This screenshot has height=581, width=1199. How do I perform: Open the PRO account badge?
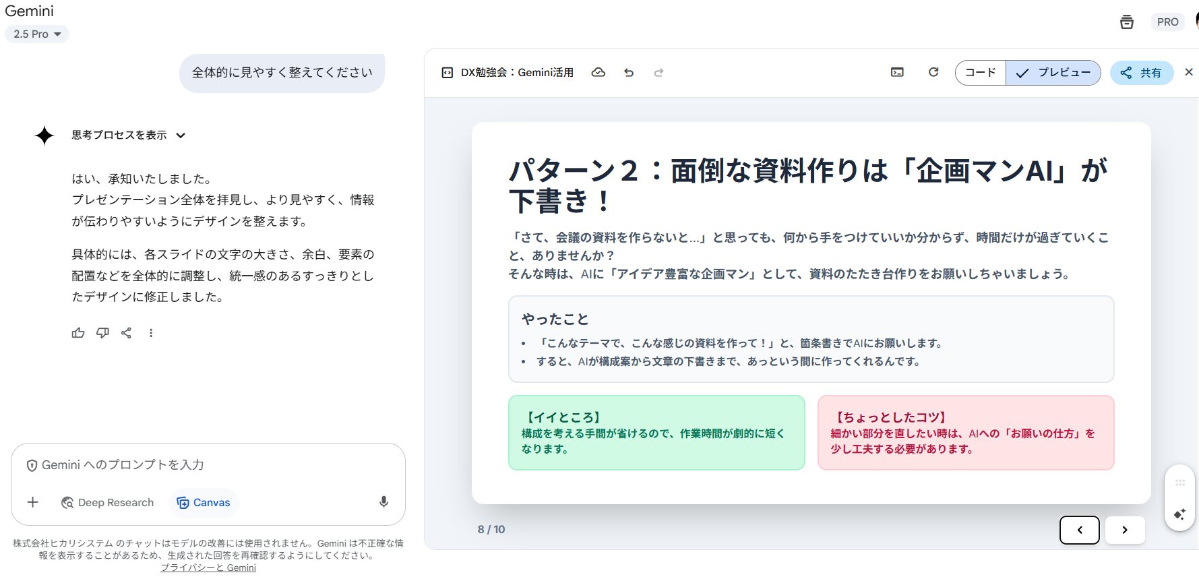(1167, 22)
